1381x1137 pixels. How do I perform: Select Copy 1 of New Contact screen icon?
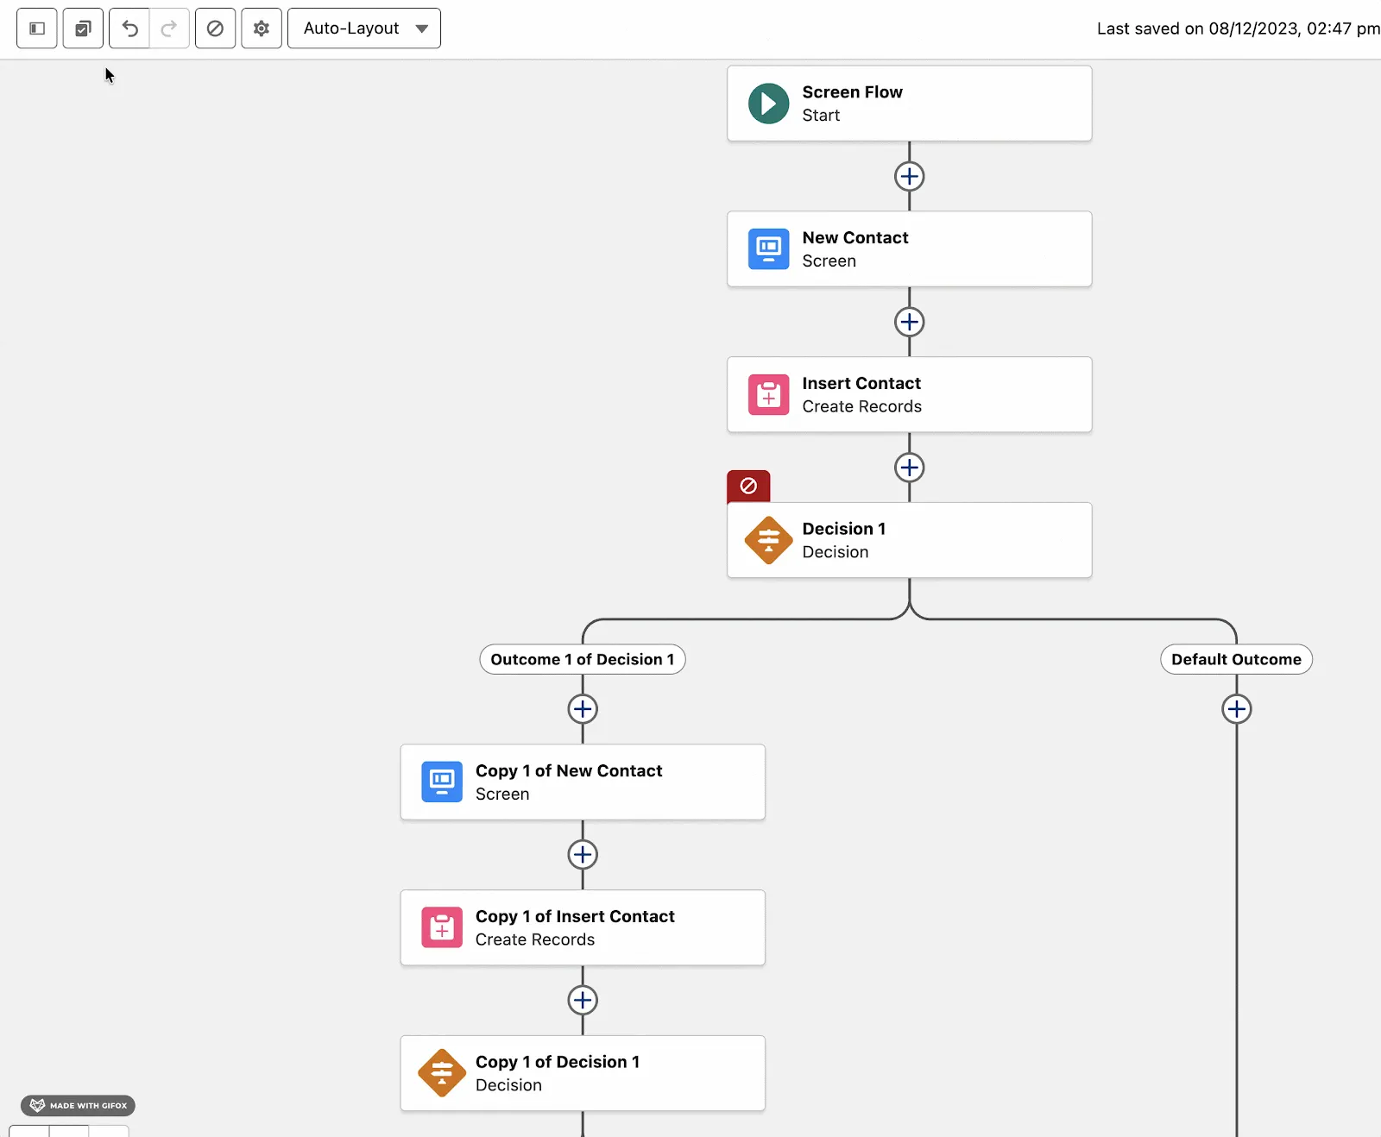tap(442, 782)
